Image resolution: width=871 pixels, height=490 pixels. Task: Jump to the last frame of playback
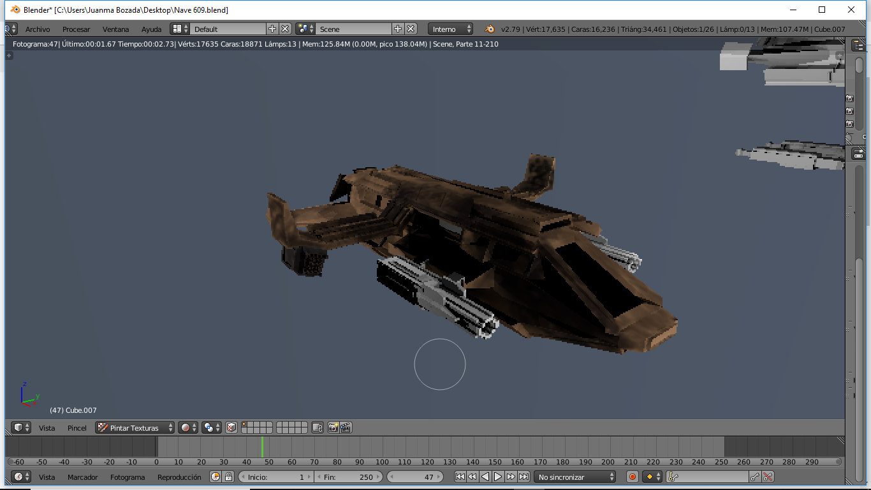523,477
